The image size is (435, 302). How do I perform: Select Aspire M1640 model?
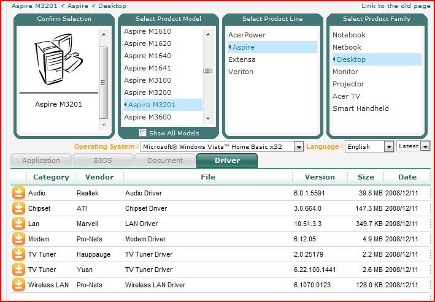(147, 56)
